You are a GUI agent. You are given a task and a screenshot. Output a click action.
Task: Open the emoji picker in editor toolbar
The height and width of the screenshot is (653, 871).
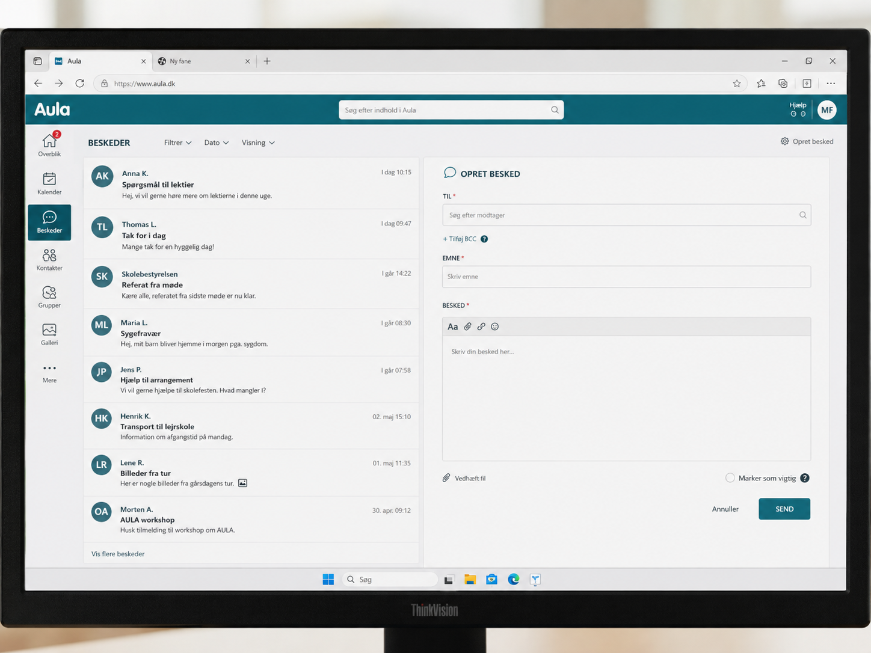tap(495, 326)
